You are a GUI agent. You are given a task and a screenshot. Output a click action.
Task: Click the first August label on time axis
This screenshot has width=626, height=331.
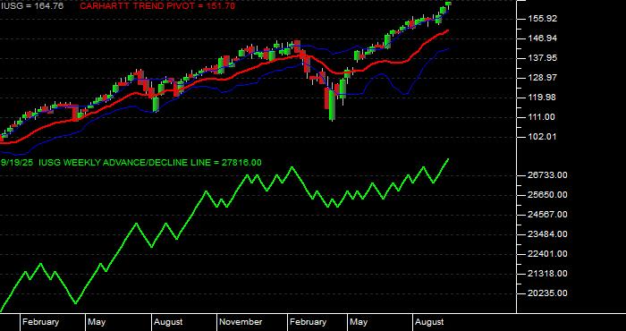[x=168, y=322]
